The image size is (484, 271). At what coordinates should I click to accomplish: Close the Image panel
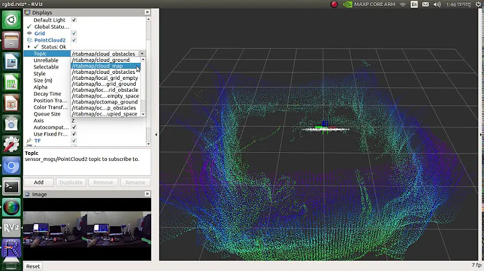click(x=147, y=194)
